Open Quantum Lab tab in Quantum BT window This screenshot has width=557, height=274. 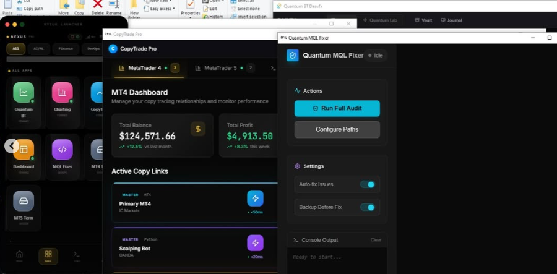click(x=380, y=20)
